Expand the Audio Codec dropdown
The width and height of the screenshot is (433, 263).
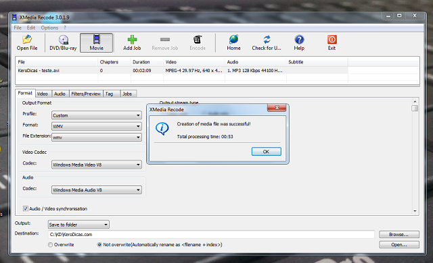coord(97,189)
